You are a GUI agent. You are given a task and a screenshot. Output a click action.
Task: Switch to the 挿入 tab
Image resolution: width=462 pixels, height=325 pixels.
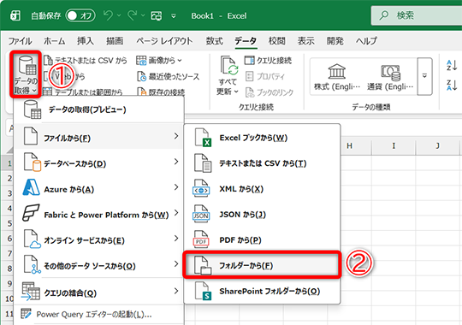pos(86,41)
